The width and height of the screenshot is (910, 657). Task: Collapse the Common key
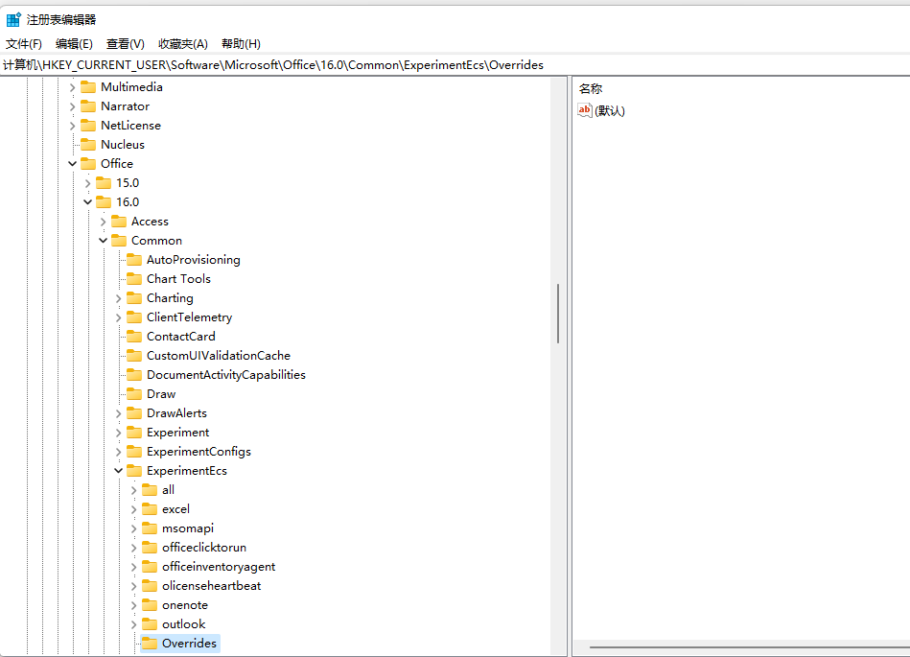pos(103,241)
